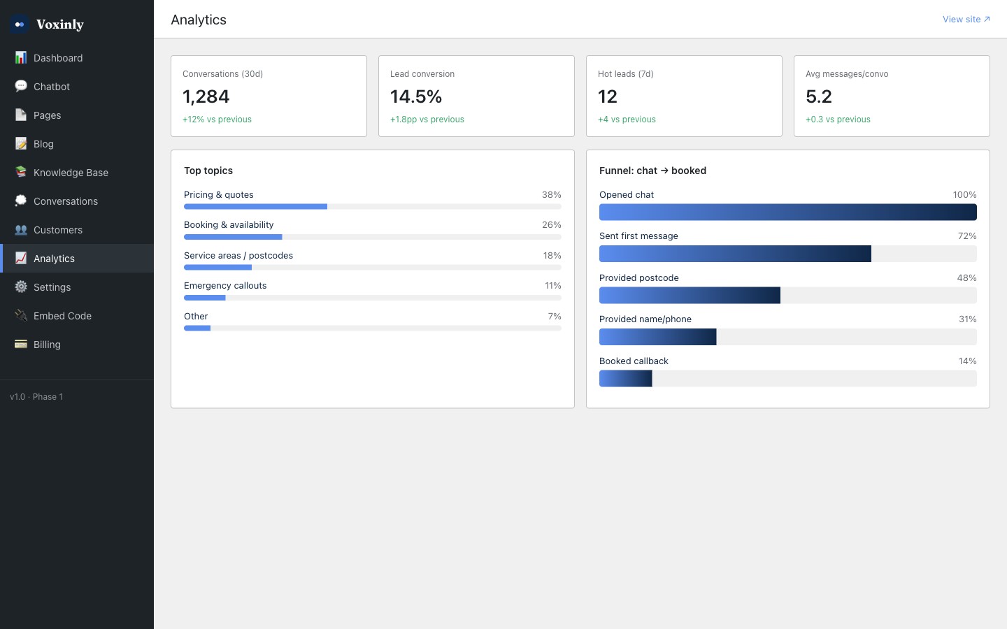
Task: Click the Embed Code plug icon
Action: click(x=21, y=316)
